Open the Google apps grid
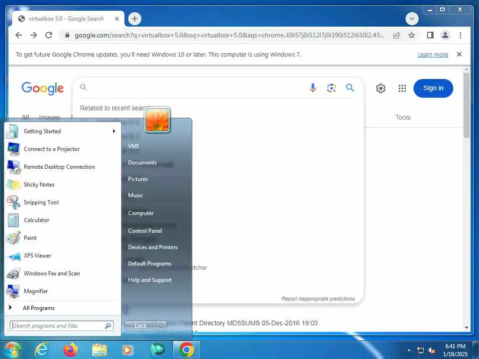The height and width of the screenshot is (359, 479). coord(402,88)
